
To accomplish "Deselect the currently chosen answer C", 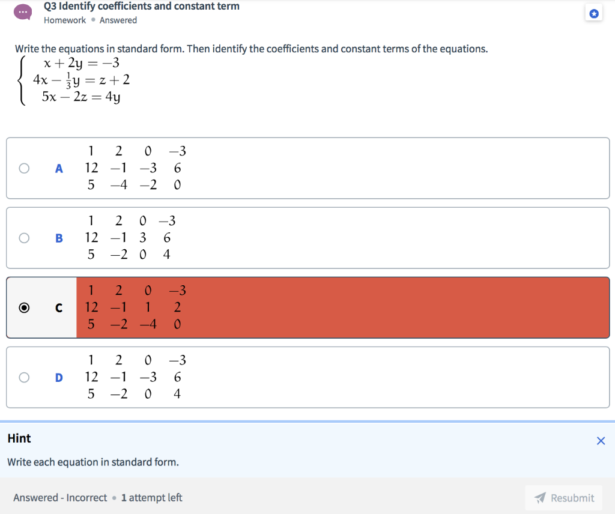I will (x=24, y=307).
